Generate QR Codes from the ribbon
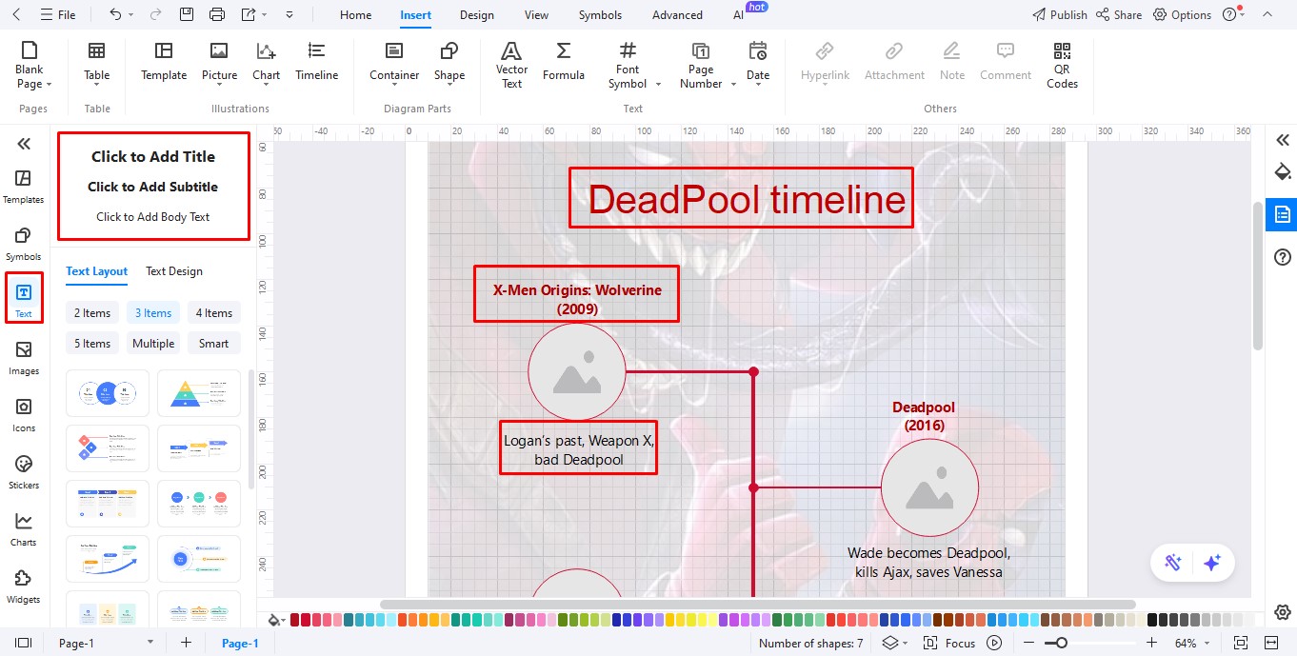 tap(1062, 65)
